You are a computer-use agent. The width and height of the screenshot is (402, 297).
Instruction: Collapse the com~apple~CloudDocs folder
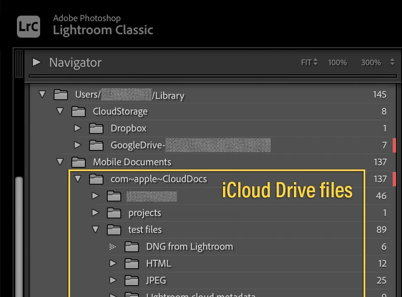(x=78, y=179)
